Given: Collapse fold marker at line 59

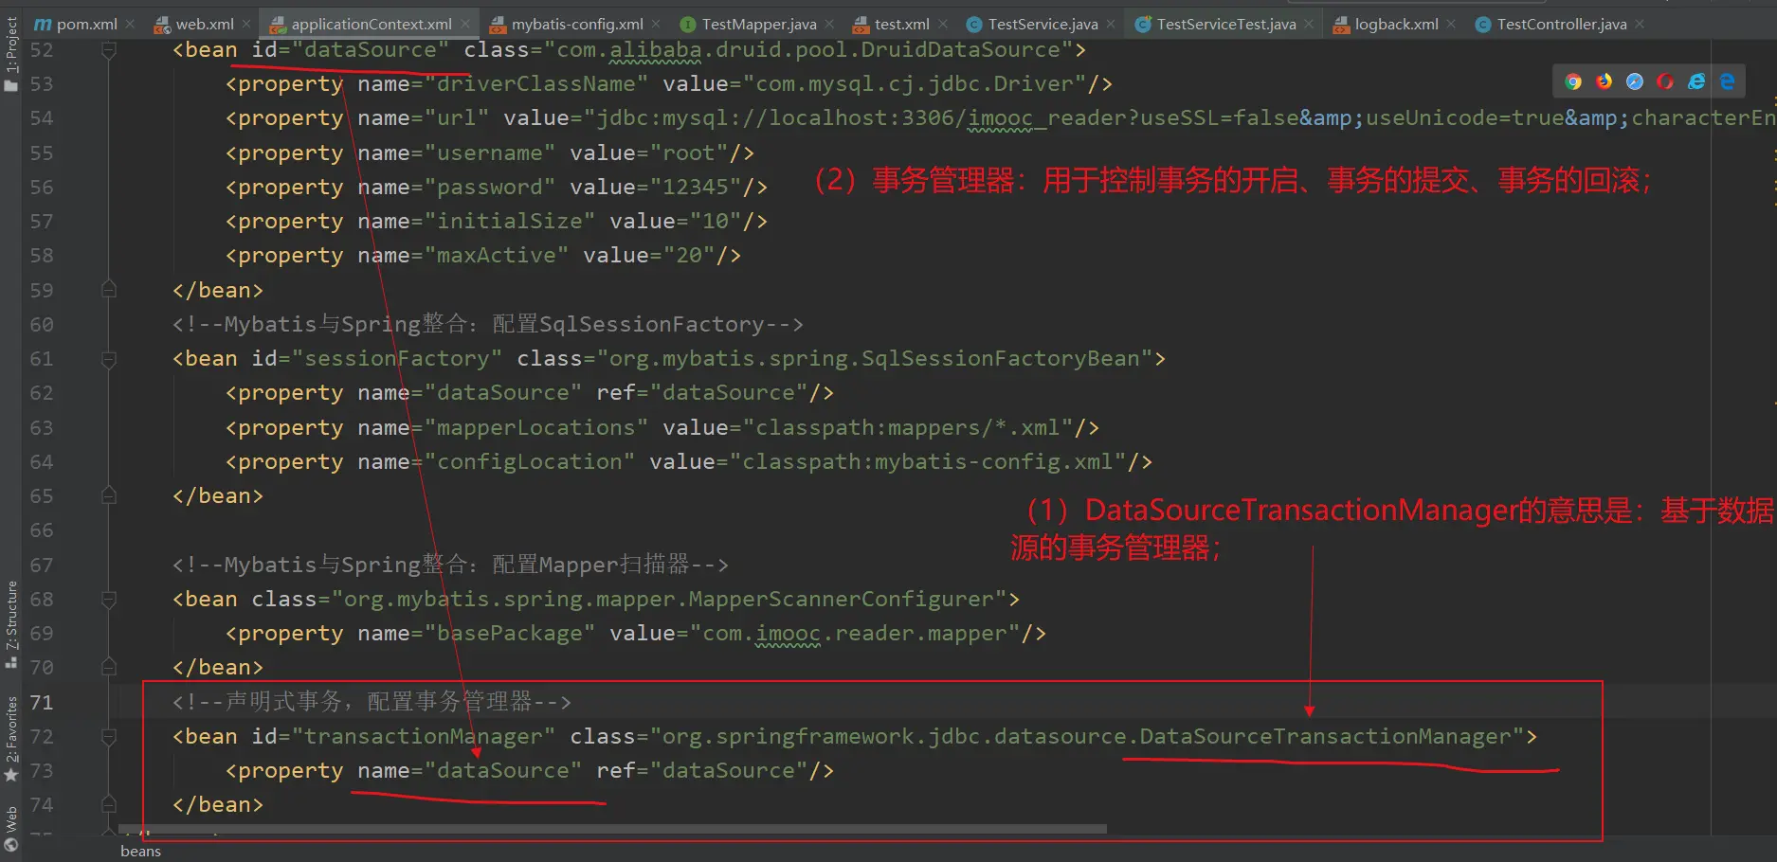Looking at the screenshot, I should [109, 290].
